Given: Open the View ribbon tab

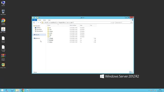Looking at the screenshot, I should [x=49, y=20].
